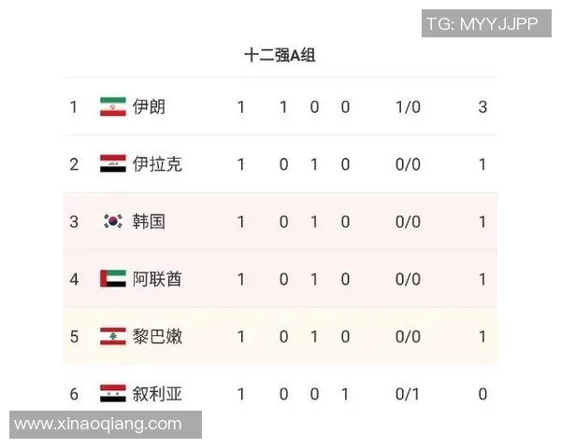
Task: Click the UAE flag icon
Action: pyautogui.click(x=112, y=279)
